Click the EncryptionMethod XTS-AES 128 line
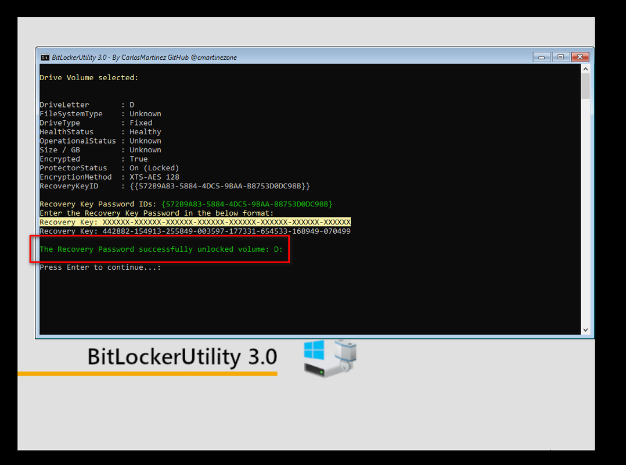The height and width of the screenshot is (465, 626). tap(109, 177)
